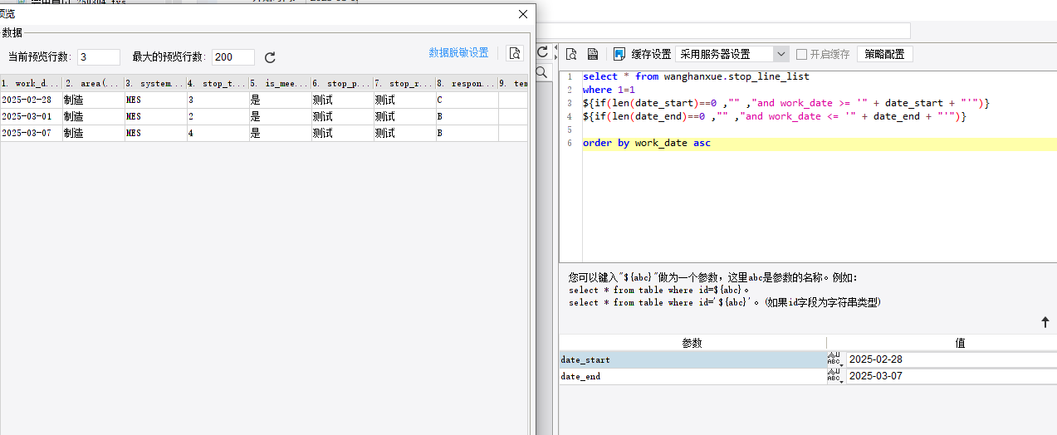This screenshot has width=1057, height=435.
Task: Open type selector for date_end parameter
Action: 834,376
